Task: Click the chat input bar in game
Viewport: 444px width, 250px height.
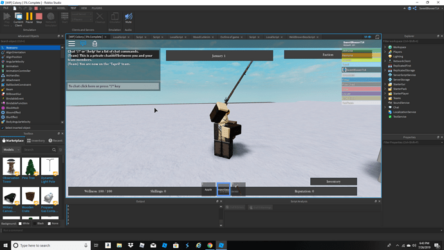Action: 113,86
